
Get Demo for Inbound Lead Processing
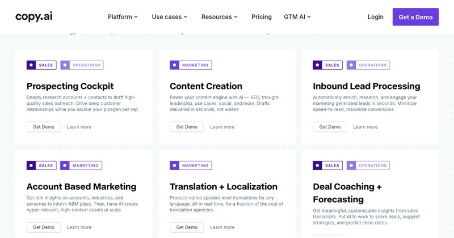point(330,127)
